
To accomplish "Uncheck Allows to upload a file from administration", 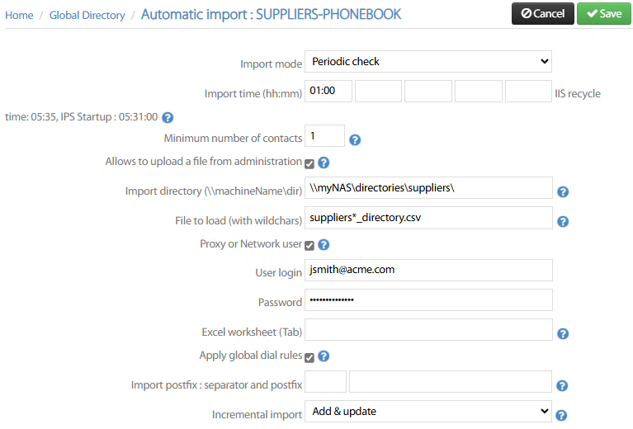I will click(309, 163).
